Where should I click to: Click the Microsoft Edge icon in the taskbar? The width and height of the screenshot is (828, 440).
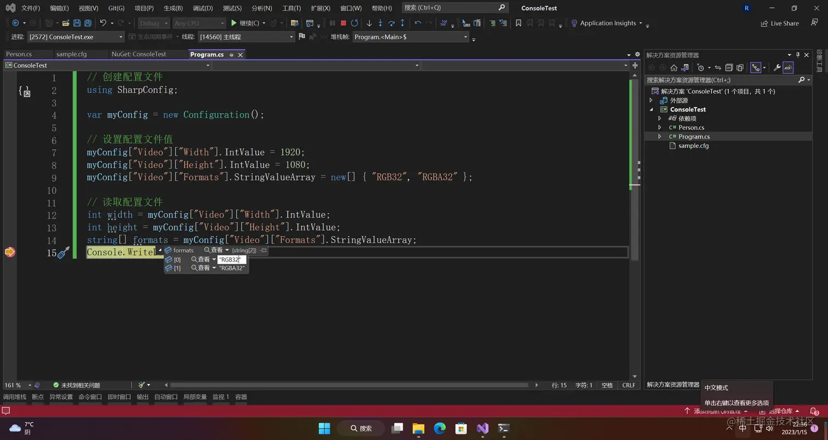coord(440,428)
